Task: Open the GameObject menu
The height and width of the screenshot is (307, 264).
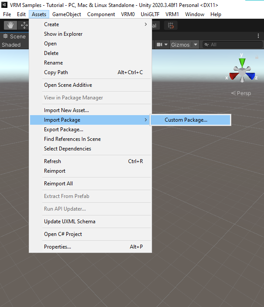Action: 67,14
